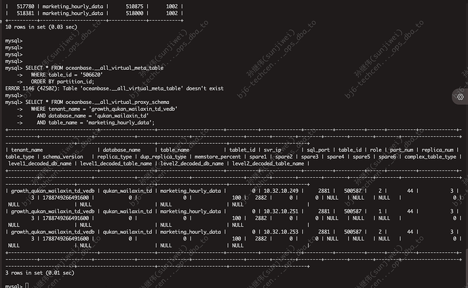Open the floating gear settings icon
This screenshot has height=288, width=468.
coord(461,97)
